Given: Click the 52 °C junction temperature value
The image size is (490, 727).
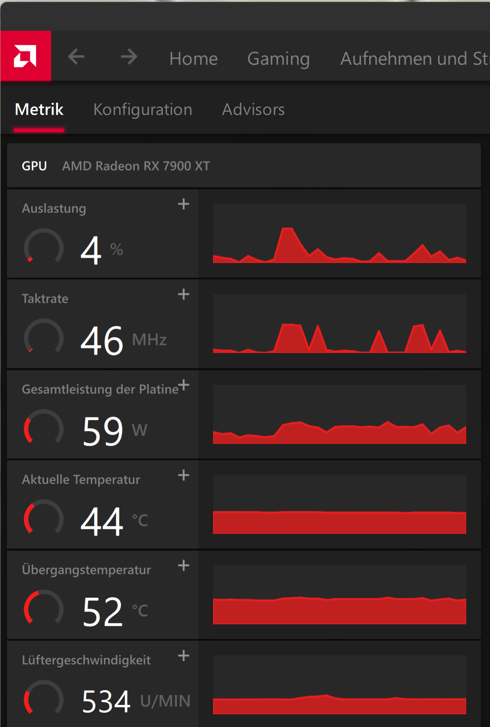Looking at the screenshot, I should point(115,612).
